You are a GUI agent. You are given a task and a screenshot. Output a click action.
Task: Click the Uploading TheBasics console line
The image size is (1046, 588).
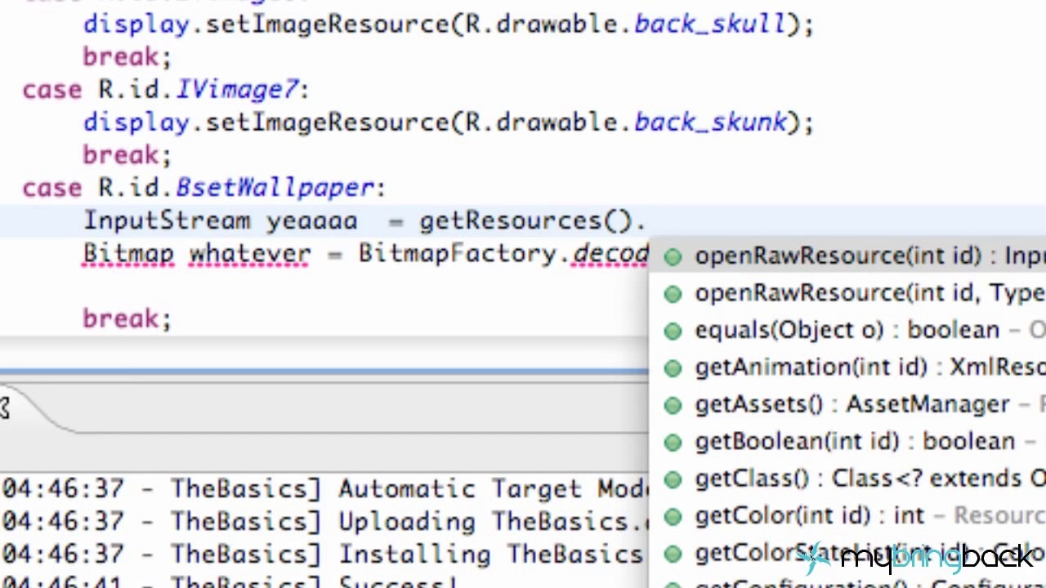pyautogui.click(x=324, y=521)
